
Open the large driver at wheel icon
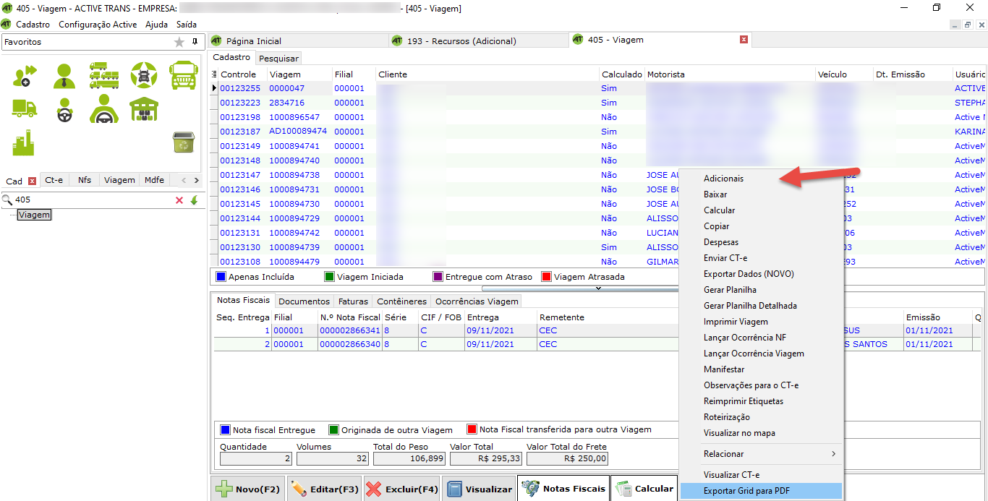[x=104, y=109]
